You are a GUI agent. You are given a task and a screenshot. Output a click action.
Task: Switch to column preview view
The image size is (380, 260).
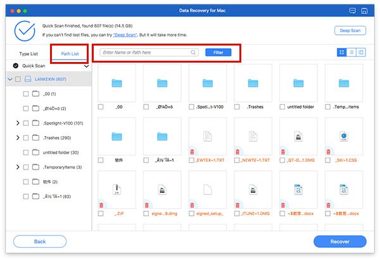pos(361,53)
